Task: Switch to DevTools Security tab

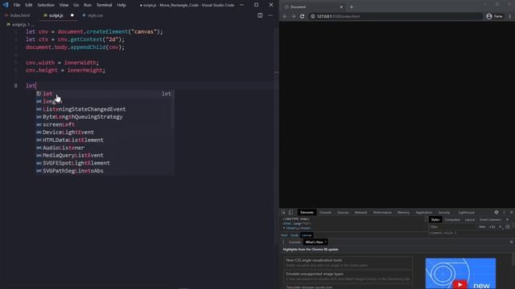Action: click(444, 212)
